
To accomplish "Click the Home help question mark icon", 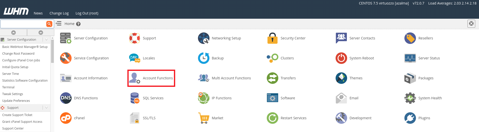I will point(78,24).
